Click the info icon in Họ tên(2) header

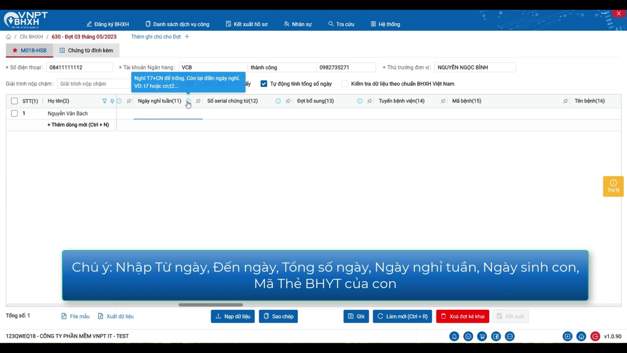[x=119, y=101]
